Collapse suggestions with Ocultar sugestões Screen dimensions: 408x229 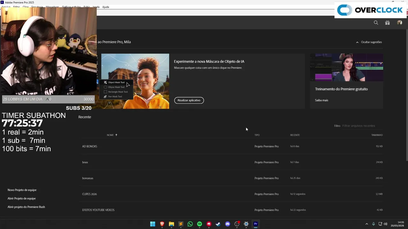369,42
